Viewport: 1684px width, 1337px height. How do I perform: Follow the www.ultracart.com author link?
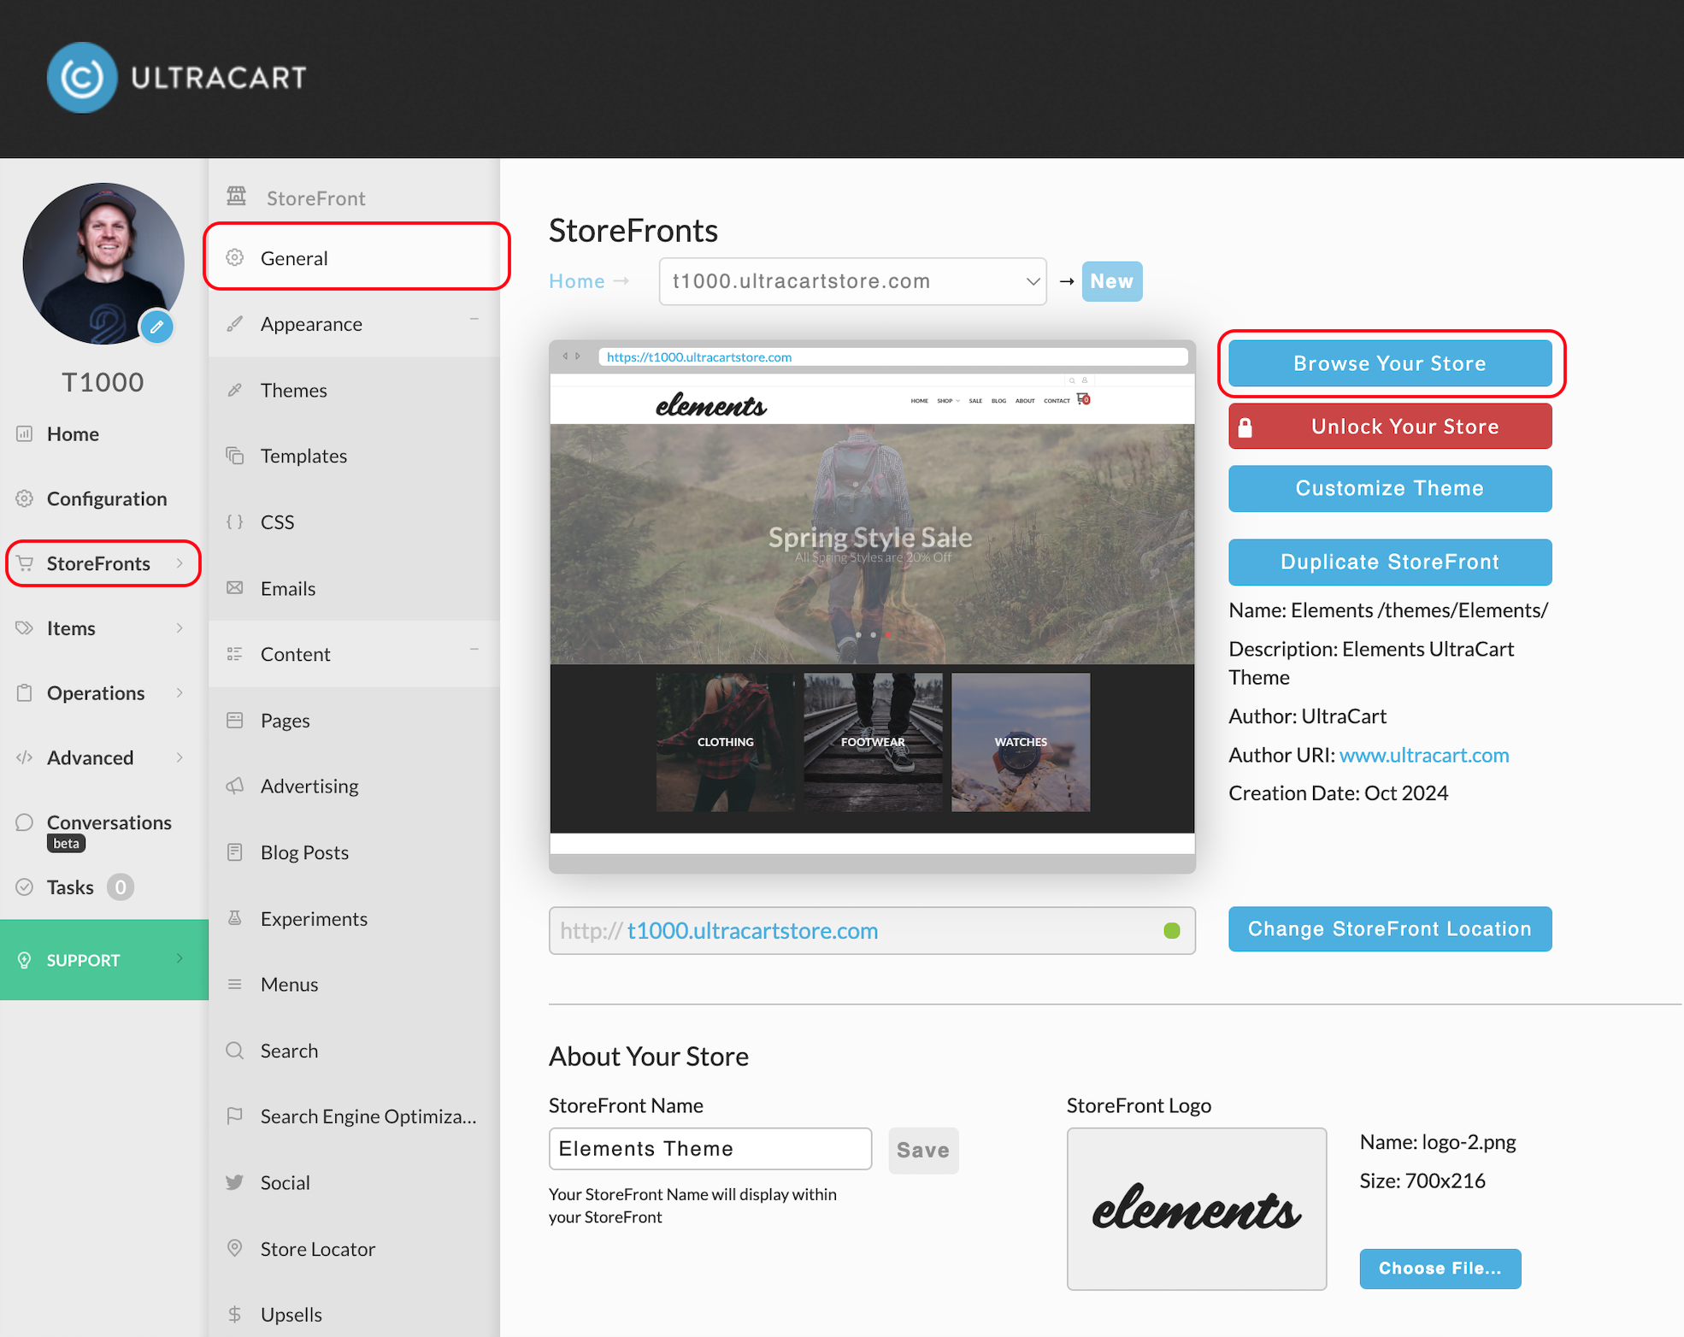point(1424,755)
